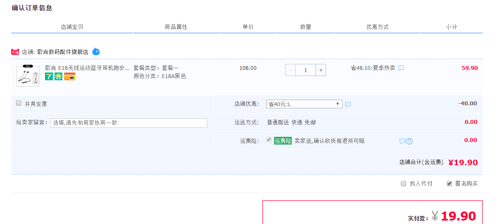This screenshot has height=224, width=497.
Task: Click the 确认订单信息 heading
Action: pos(32,8)
